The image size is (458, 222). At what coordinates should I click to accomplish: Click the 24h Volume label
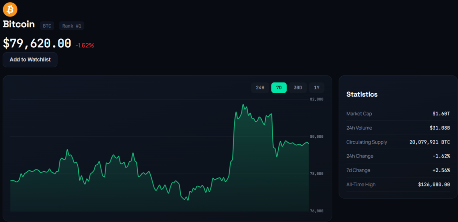pyautogui.click(x=359, y=128)
